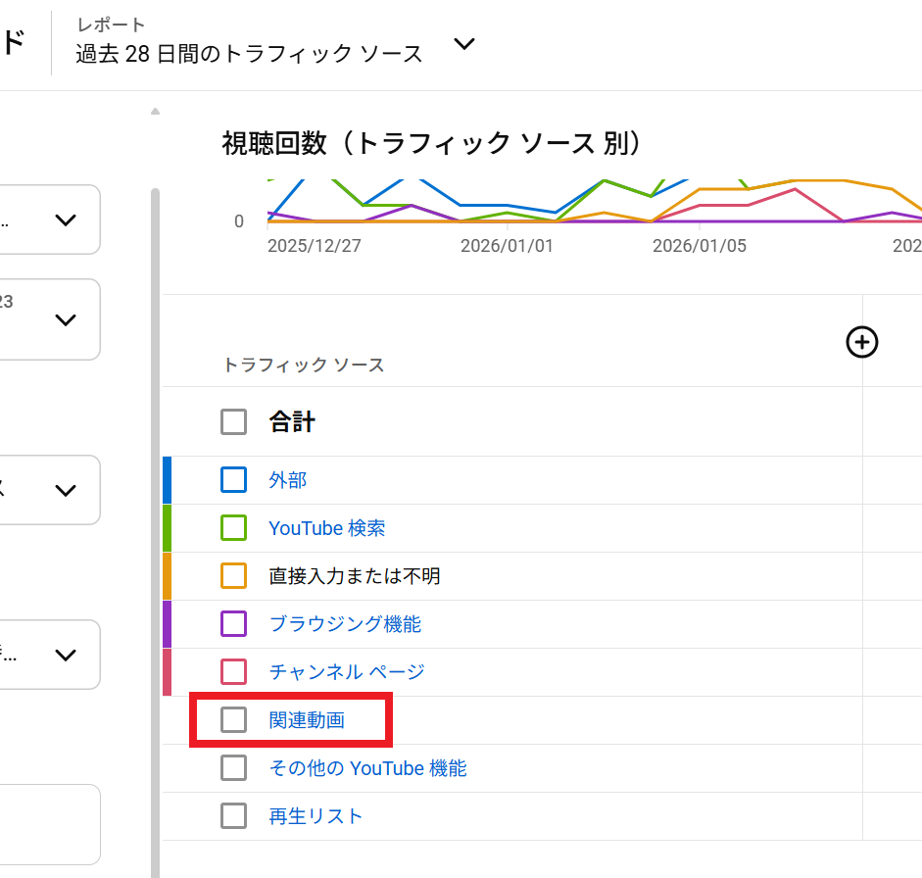Open the ブラウジング機能 link
This screenshot has width=922, height=878.
tap(345, 624)
